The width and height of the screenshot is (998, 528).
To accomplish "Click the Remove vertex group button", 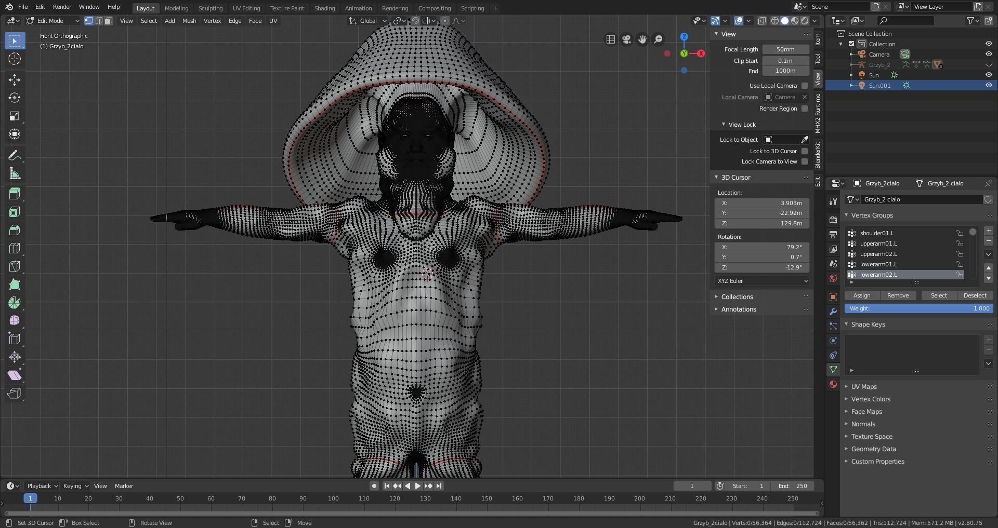I will click(x=898, y=295).
